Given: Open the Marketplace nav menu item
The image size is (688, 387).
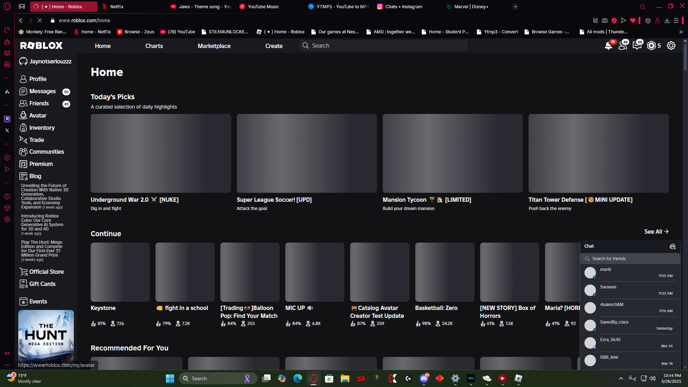Looking at the screenshot, I should (x=214, y=46).
